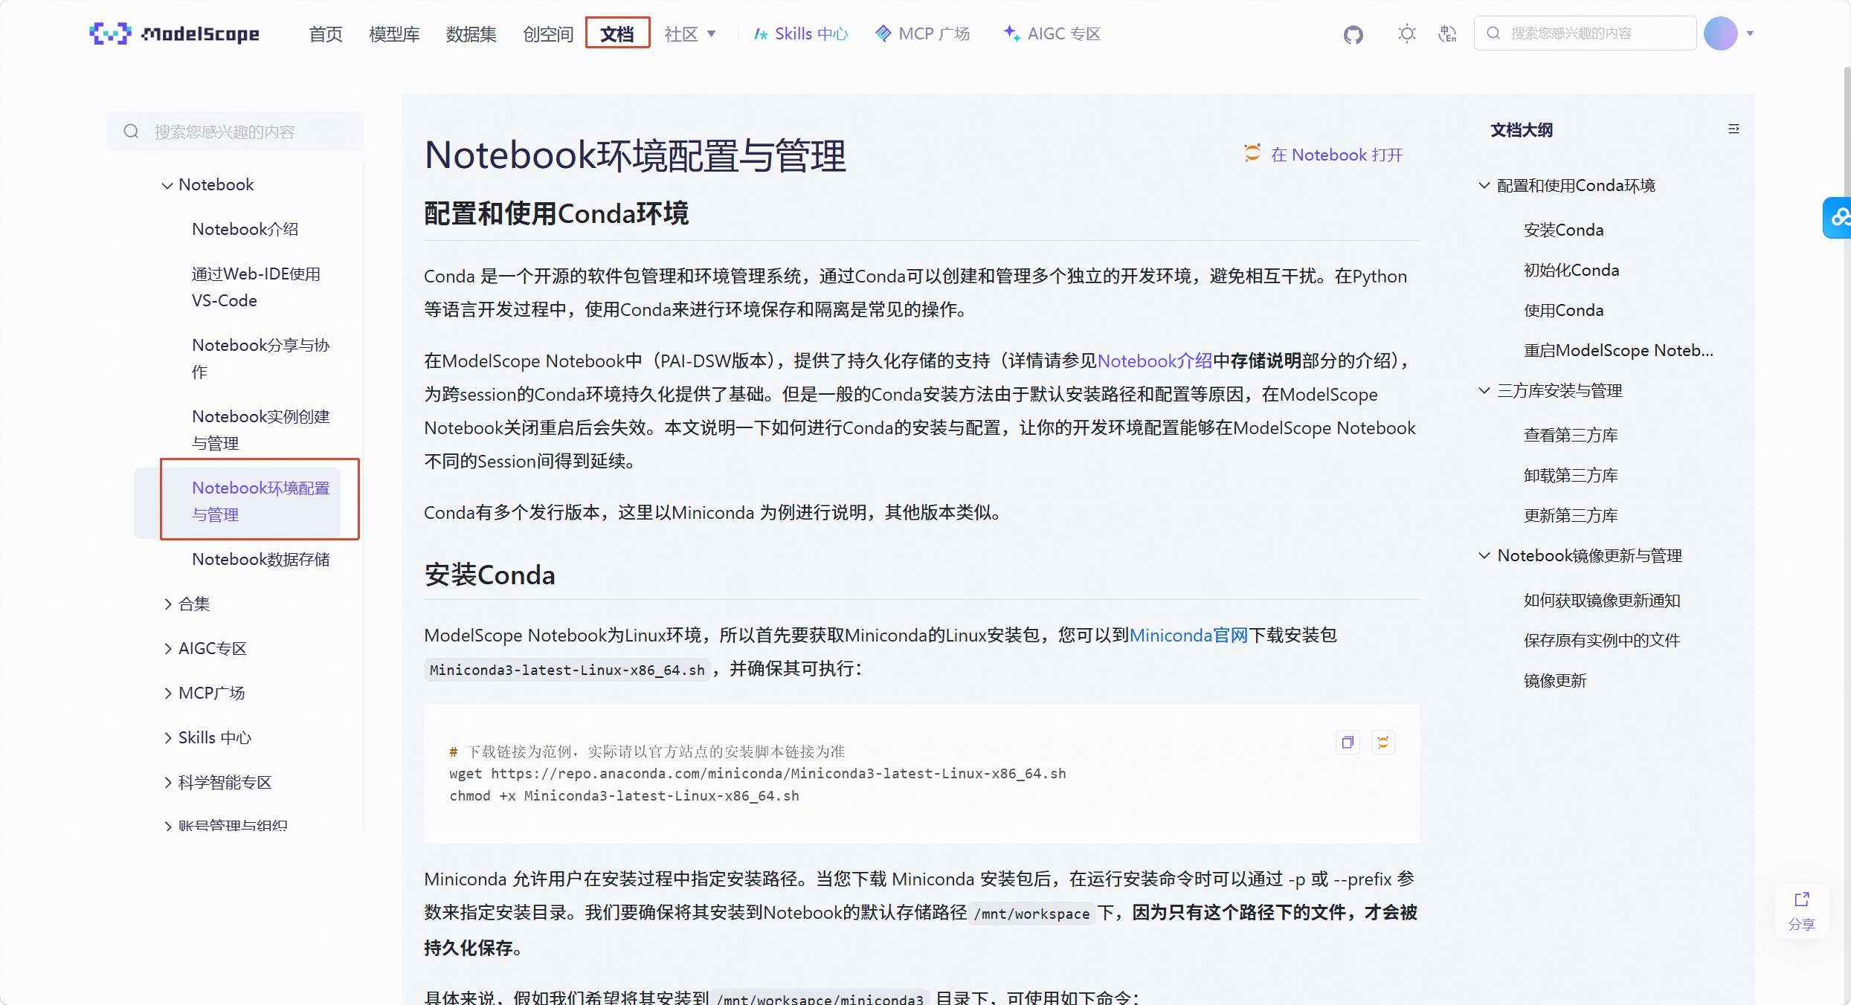
Task: Collapse Notebook镜像更新与管理 outline section
Action: (x=1484, y=555)
